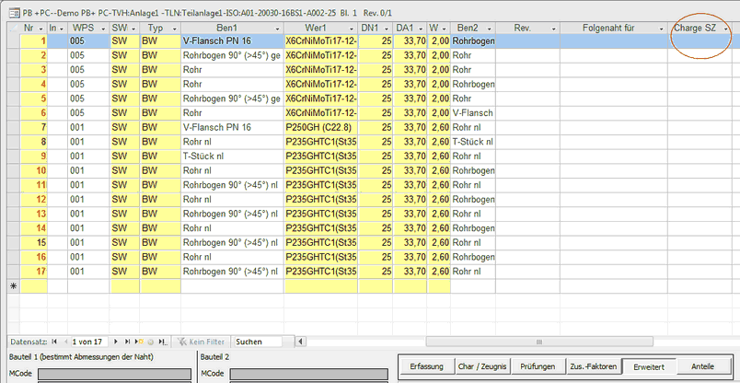Click the new record star icon

pyautogui.click(x=139, y=342)
